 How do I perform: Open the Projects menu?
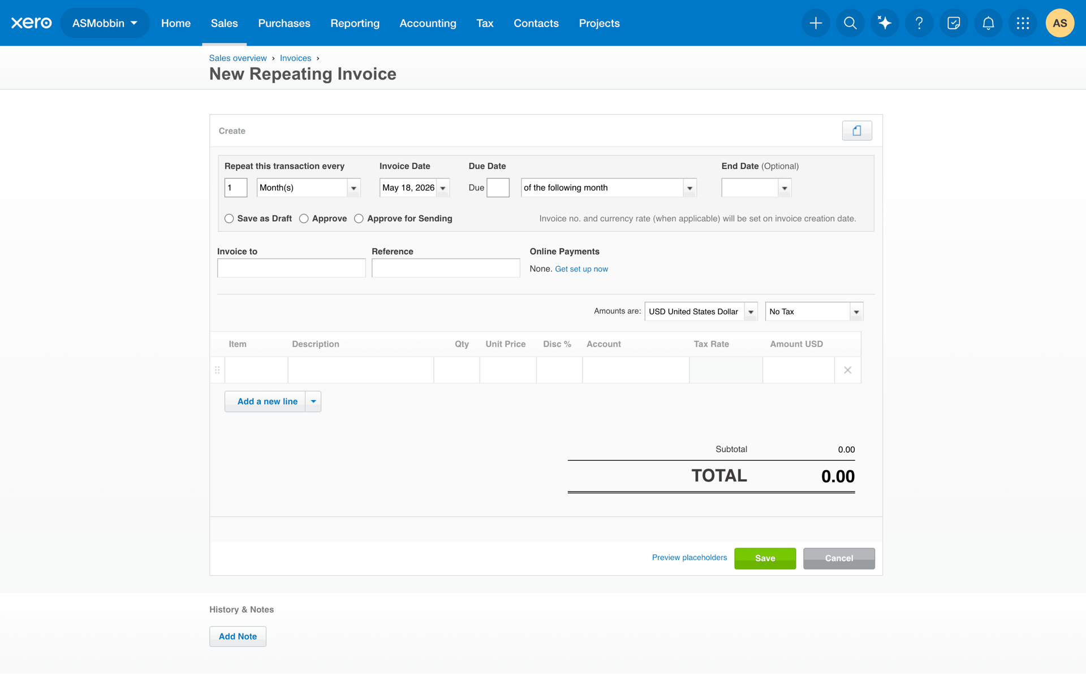click(599, 23)
